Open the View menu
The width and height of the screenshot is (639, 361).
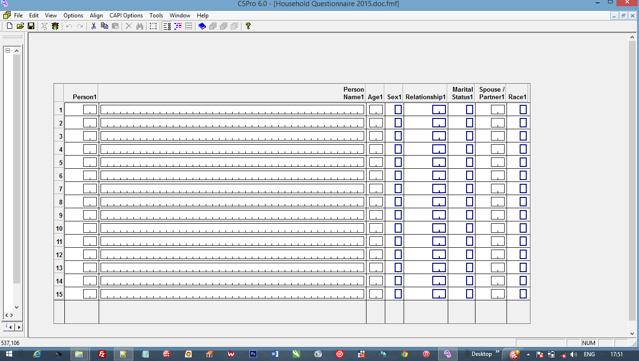click(51, 16)
